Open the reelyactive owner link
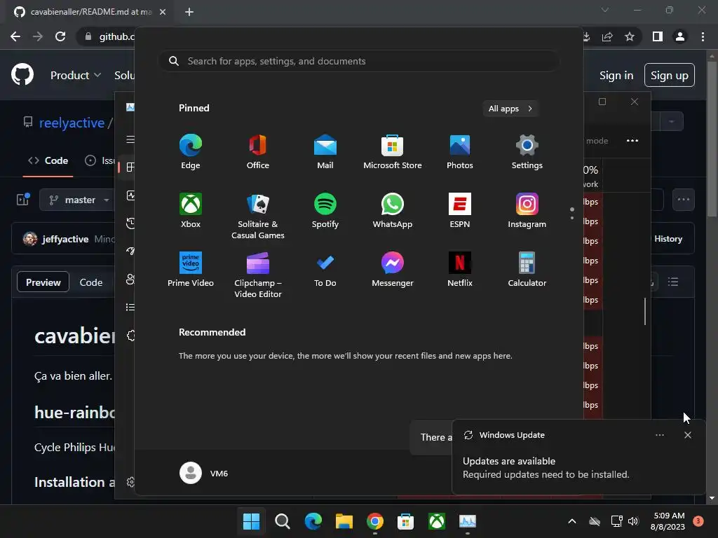Viewport: 718px width, 538px height. pos(72,123)
